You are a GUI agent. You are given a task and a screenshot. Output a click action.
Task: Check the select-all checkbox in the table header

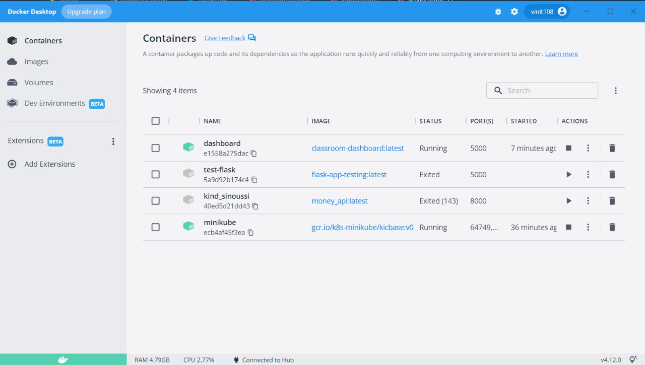click(x=155, y=121)
